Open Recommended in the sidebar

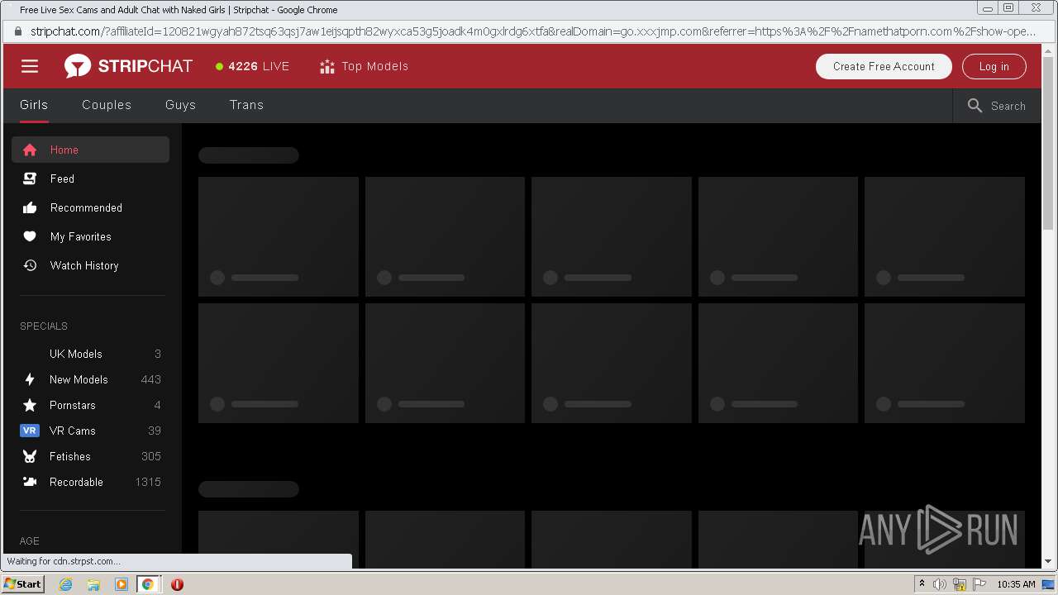(x=90, y=207)
